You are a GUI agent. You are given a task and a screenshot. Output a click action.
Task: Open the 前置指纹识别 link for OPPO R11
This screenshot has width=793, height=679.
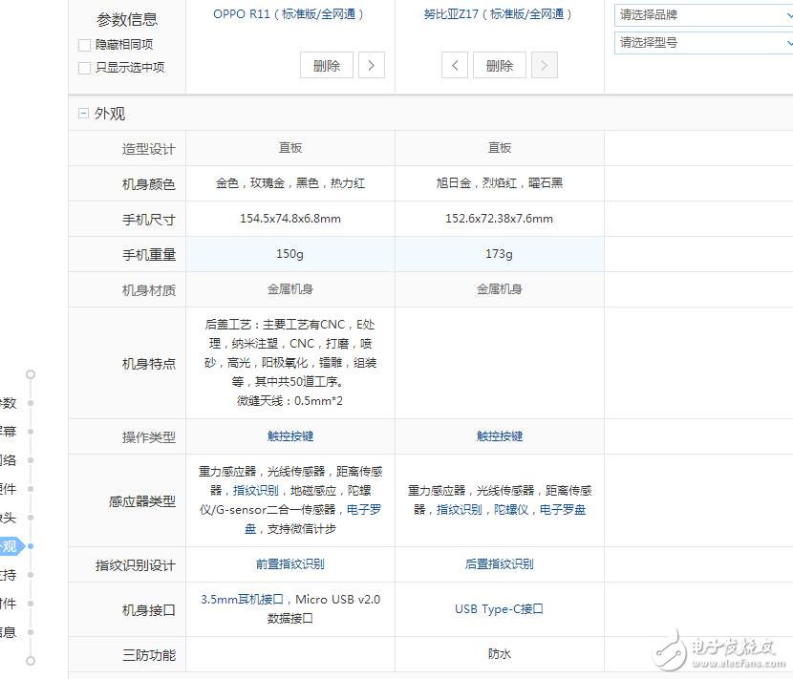[x=289, y=564]
